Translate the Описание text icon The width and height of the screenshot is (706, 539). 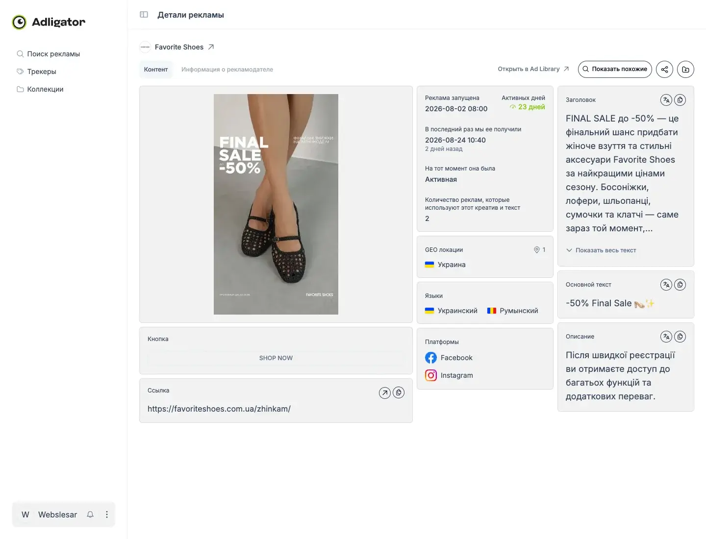click(x=666, y=337)
